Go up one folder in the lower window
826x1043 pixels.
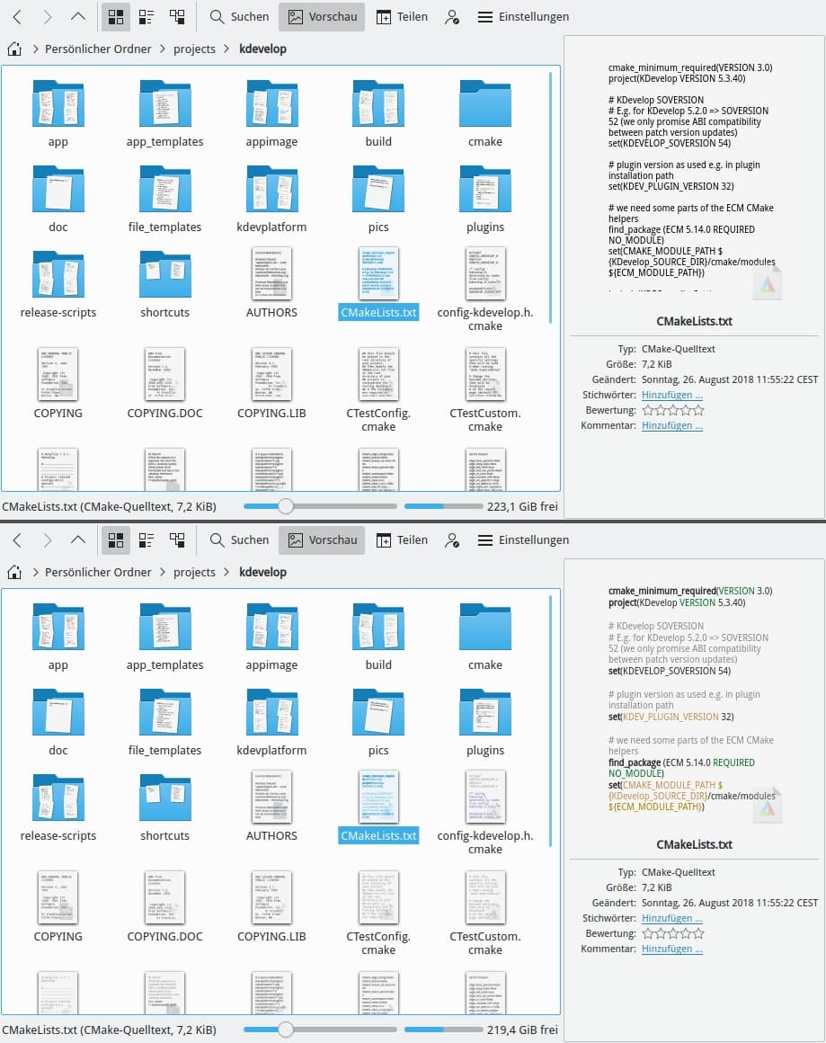78,540
